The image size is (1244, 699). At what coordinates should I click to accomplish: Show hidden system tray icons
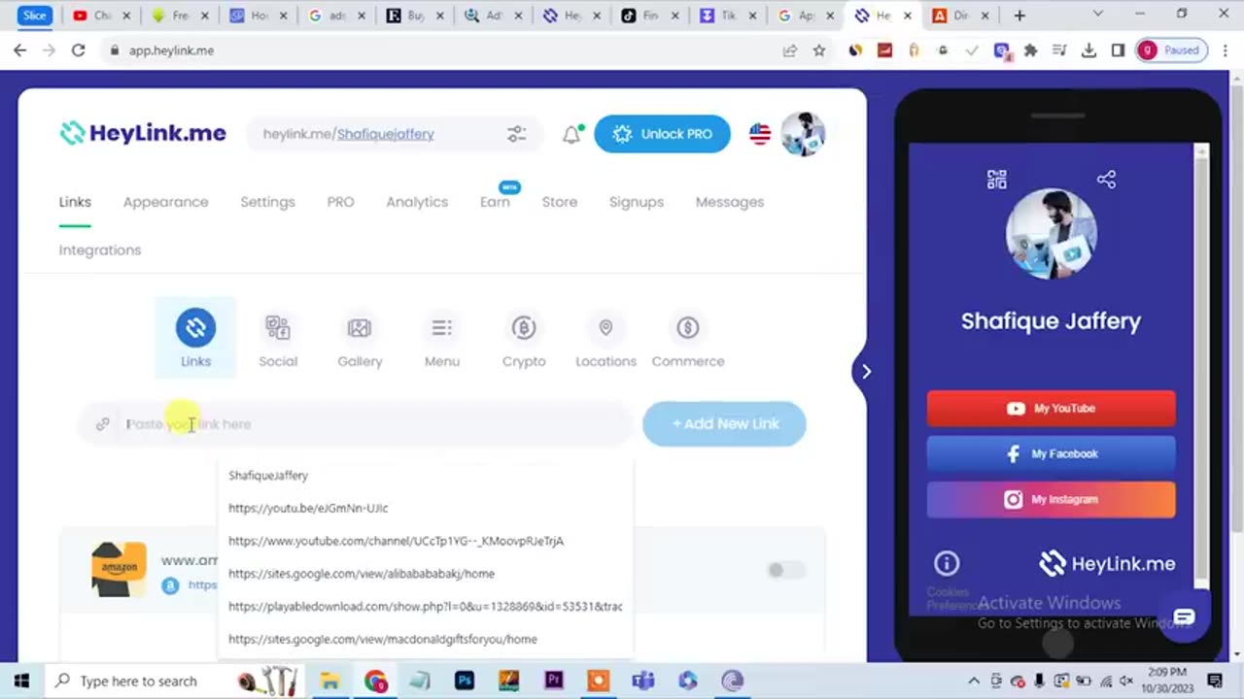[974, 681]
